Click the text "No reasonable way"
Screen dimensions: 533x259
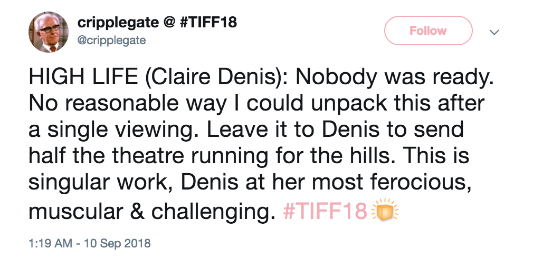click(x=113, y=105)
